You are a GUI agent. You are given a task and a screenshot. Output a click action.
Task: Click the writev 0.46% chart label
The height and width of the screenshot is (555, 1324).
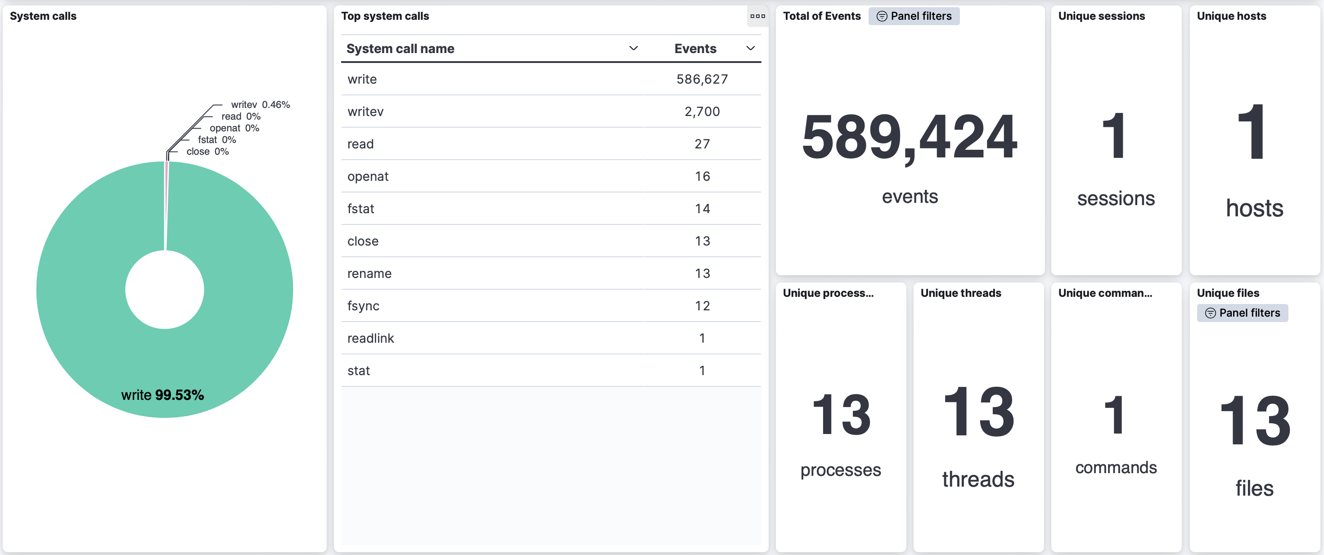point(260,104)
